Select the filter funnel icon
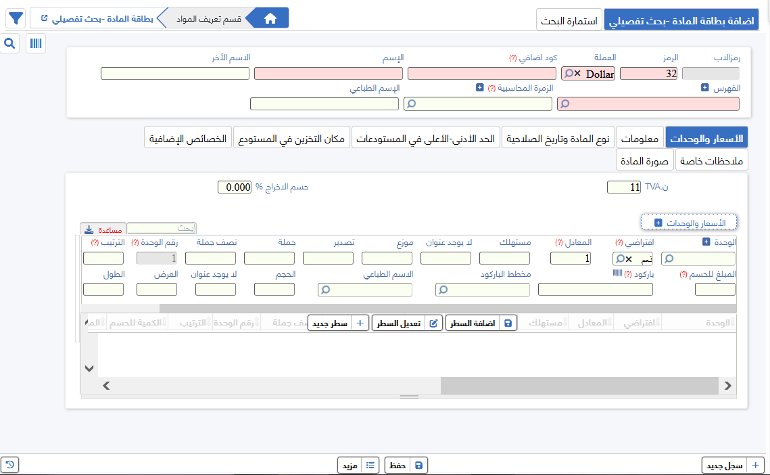 pos(15,18)
